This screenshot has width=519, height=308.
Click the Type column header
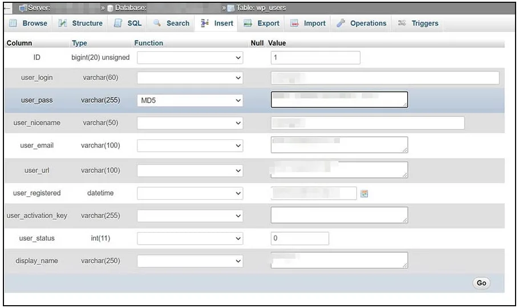pos(79,43)
